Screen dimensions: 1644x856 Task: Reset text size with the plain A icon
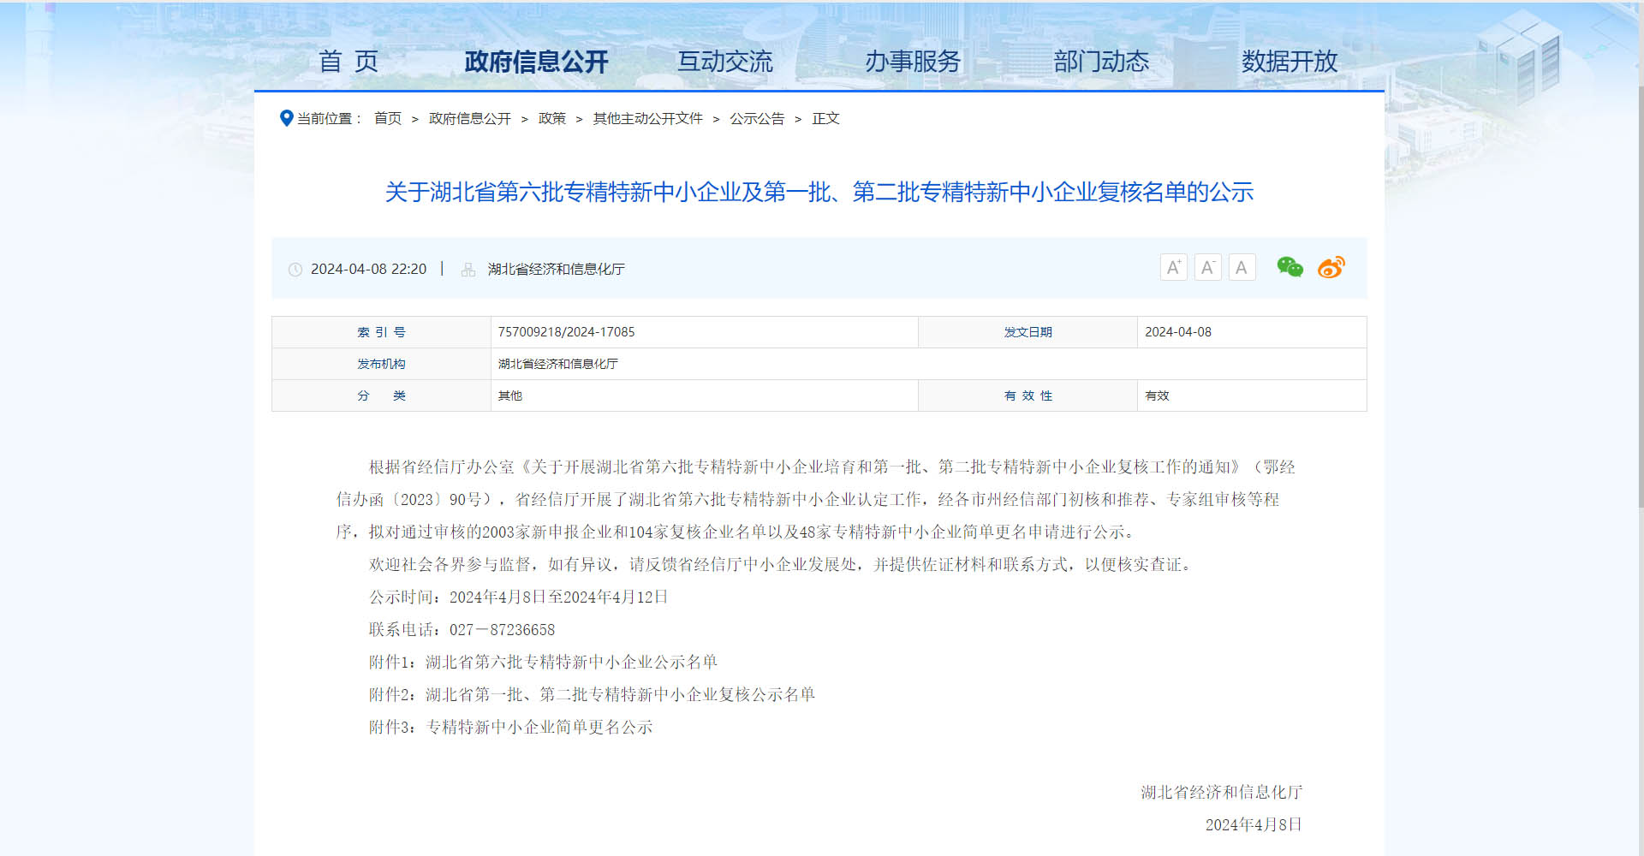coord(1242,268)
